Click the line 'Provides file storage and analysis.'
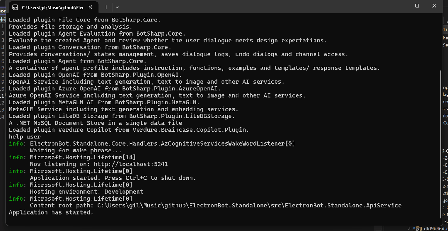This screenshot has height=231, width=448. (71, 27)
